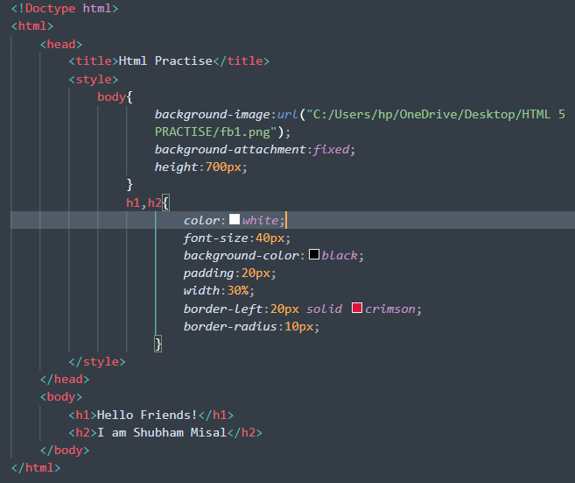Click the 'background-image' property
The height and width of the screenshot is (483, 575).
tap(213, 114)
